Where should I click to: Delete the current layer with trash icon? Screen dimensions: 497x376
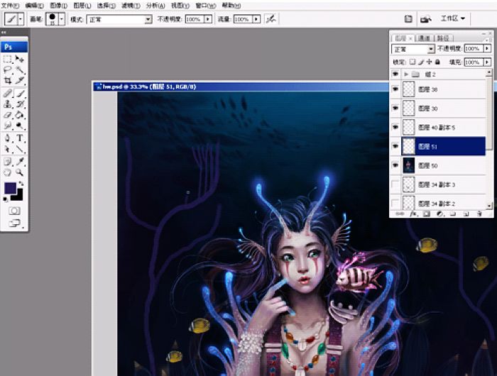[x=479, y=214]
